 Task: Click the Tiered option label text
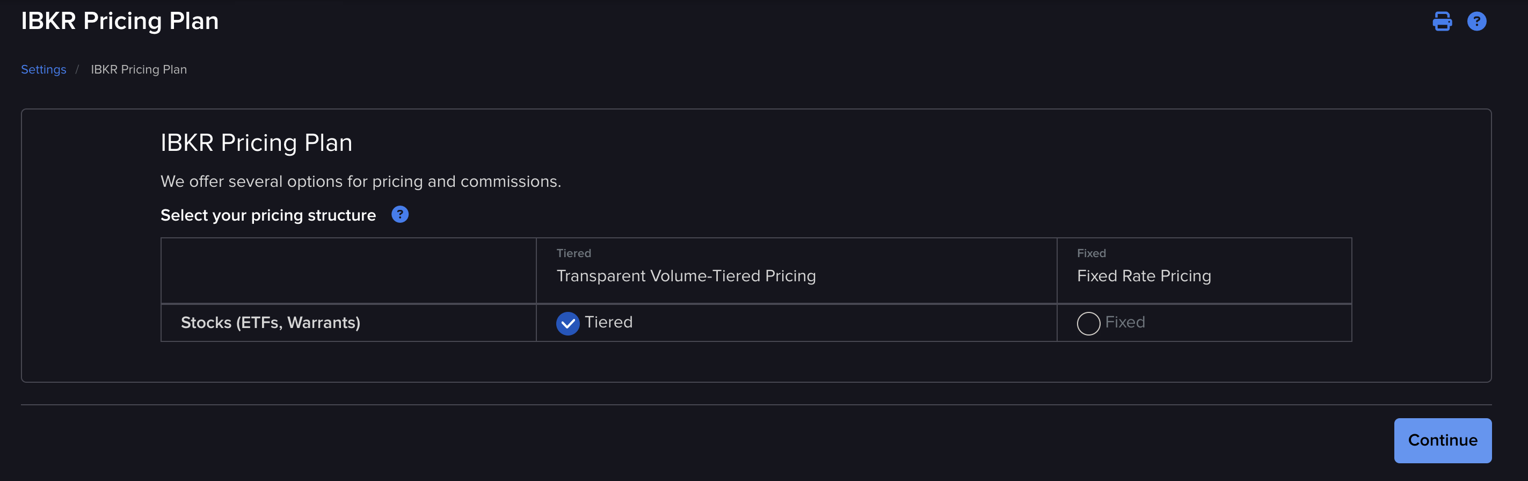(x=608, y=322)
